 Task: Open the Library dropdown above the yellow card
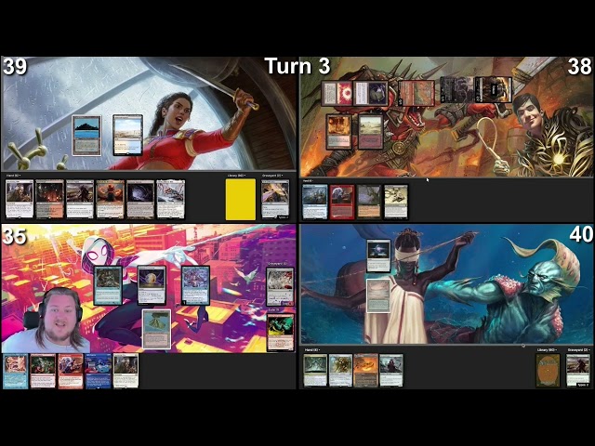pos(236,176)
